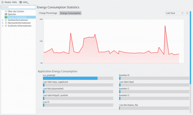Click the Grafische Informationen icon
The height and width of the screenshot is (115, 193).
click(6, 26)
